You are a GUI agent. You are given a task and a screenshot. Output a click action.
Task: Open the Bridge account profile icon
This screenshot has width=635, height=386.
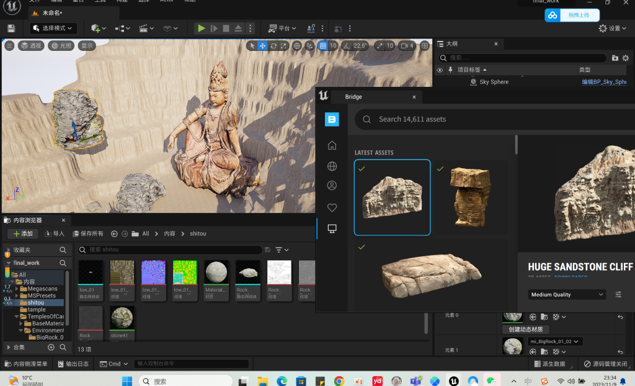click(332, 186)
